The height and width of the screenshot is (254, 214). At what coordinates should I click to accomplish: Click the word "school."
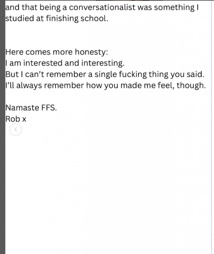94,19
